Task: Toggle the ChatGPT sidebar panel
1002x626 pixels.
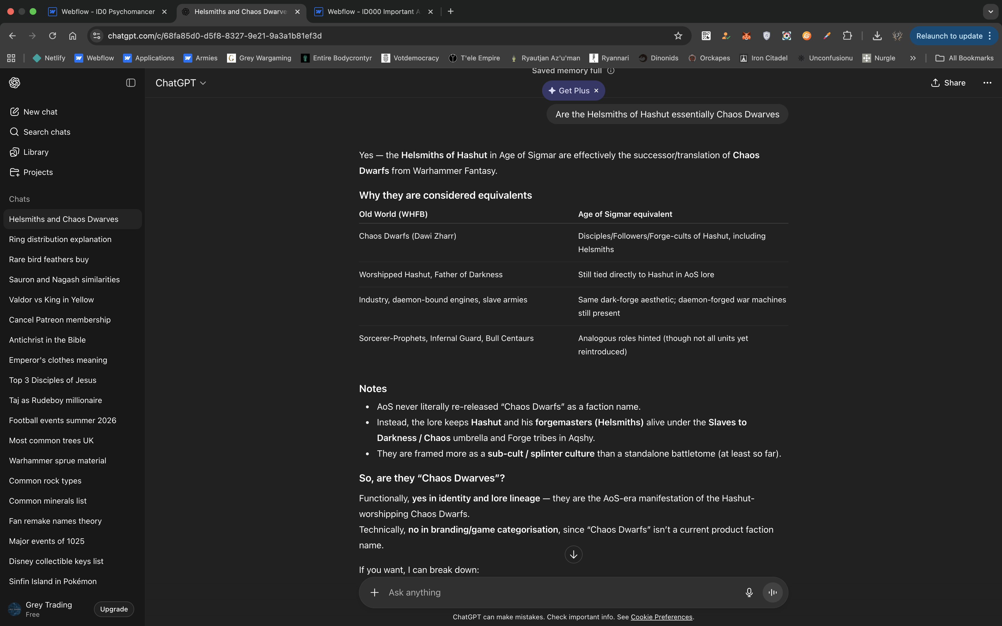Action: [x=131, y=83]
